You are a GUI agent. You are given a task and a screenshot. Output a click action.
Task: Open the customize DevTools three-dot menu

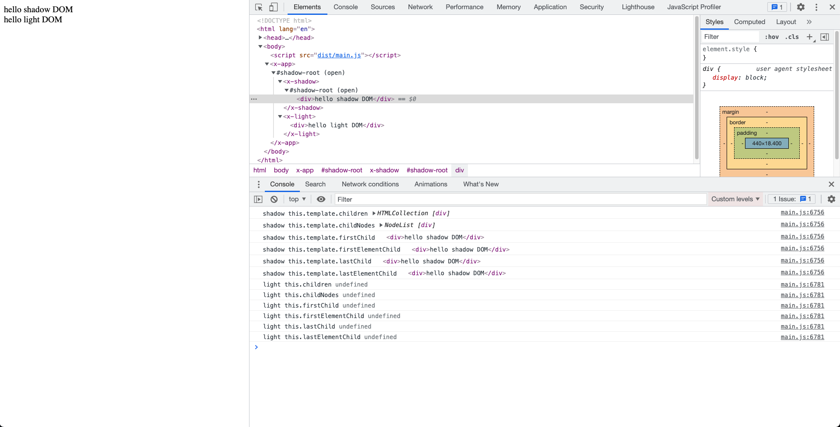coord(815,7)
